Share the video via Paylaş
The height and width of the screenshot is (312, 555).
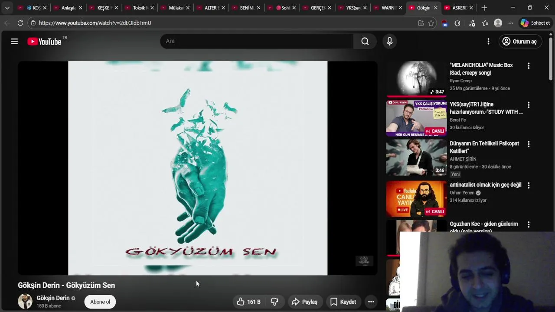pos(304,302)
